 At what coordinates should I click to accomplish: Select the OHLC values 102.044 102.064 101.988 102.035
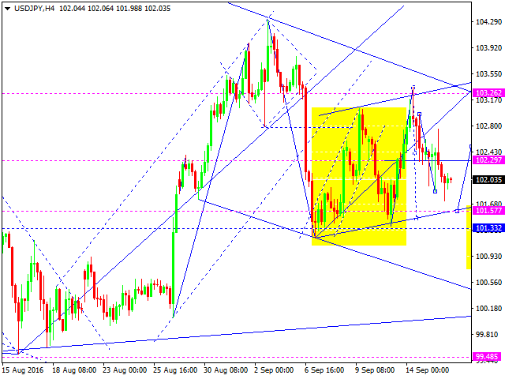click(114, 9)
